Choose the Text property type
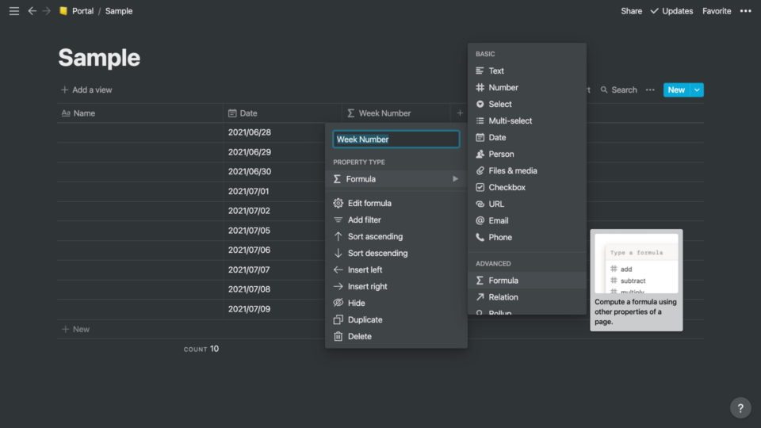Image resolution: width=761 pixels, height=428 pixels. coord(527,71)
